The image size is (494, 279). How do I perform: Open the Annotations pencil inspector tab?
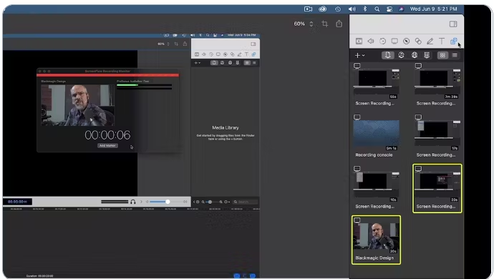tap(430, 41)
